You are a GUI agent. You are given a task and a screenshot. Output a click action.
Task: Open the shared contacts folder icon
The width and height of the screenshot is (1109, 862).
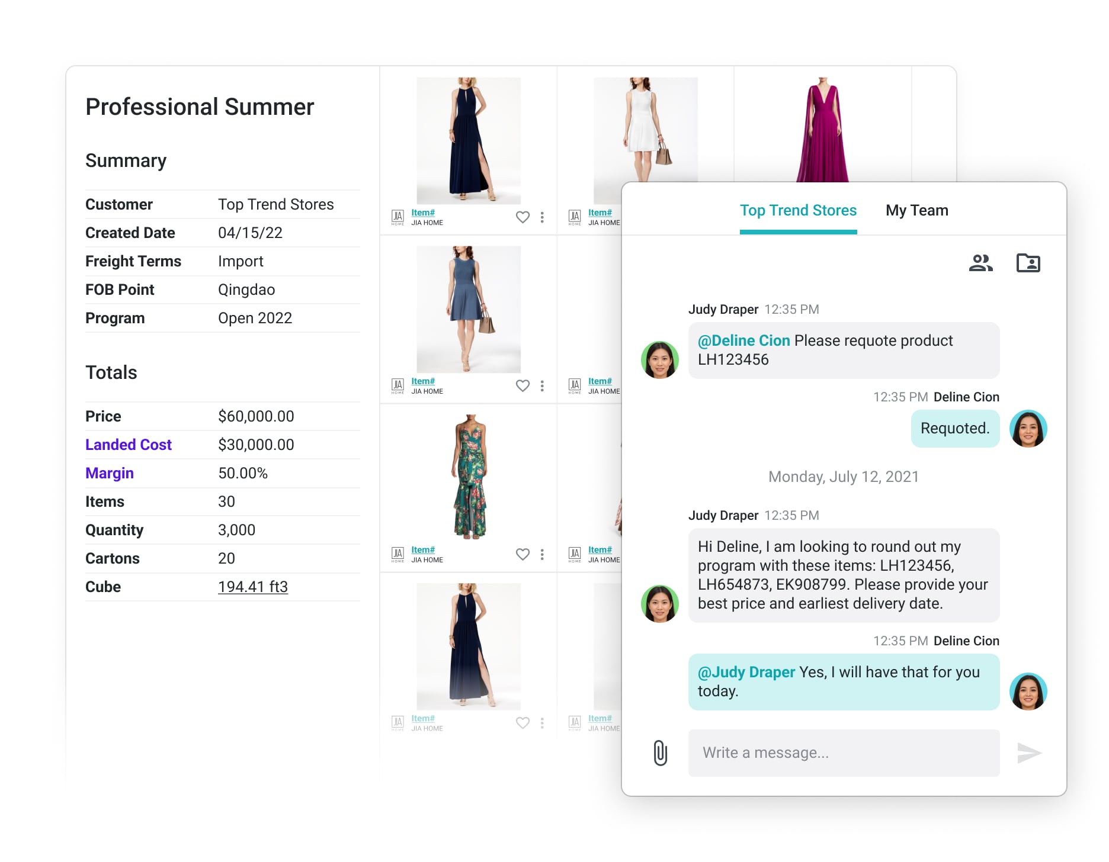tap(1028, 263)
